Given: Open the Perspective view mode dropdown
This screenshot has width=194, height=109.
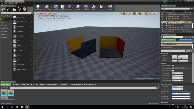Looking at the screenshot, I should 42,13.
